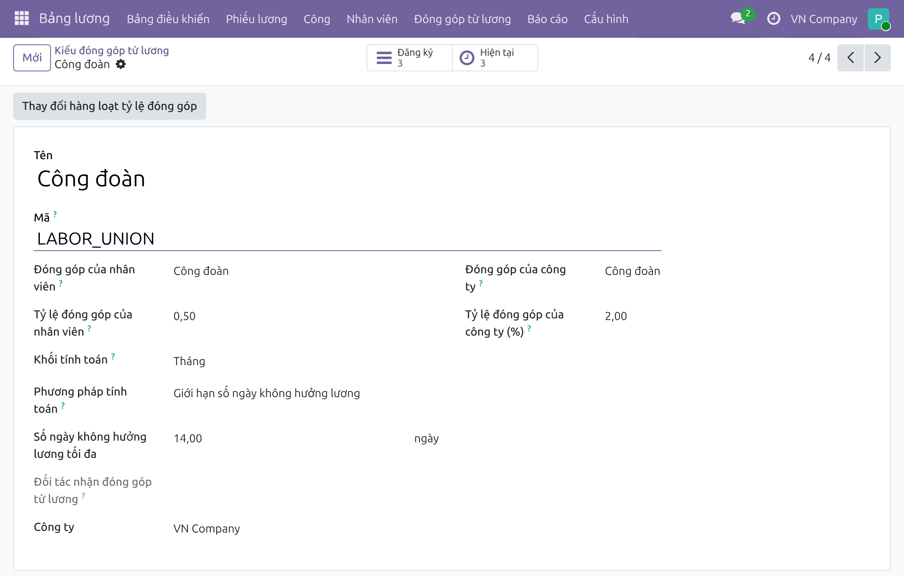Click the Mã field LABOR_UNION

347,239
